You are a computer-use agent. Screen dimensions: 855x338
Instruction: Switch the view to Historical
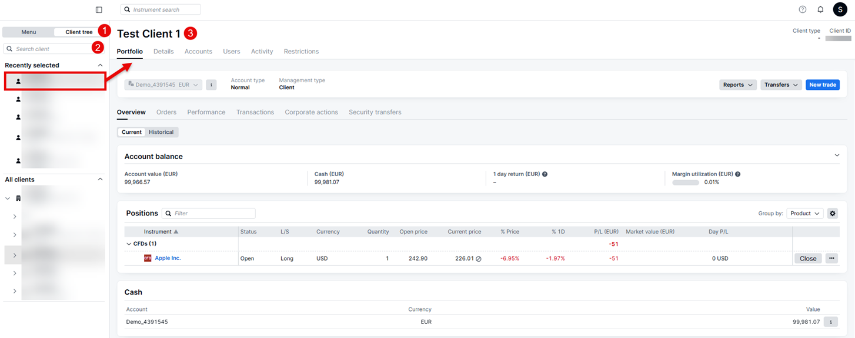161,131
